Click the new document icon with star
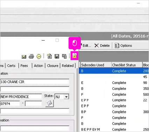 coord(49,56)
